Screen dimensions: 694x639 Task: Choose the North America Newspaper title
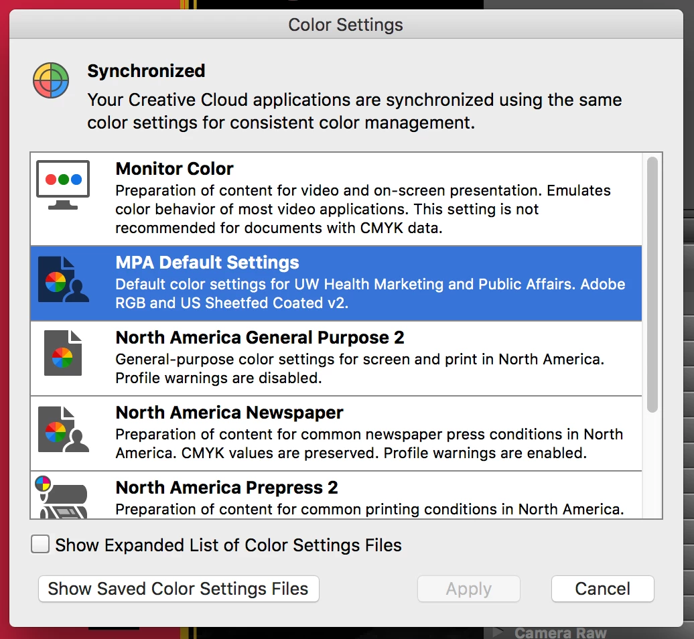[229, 413]
